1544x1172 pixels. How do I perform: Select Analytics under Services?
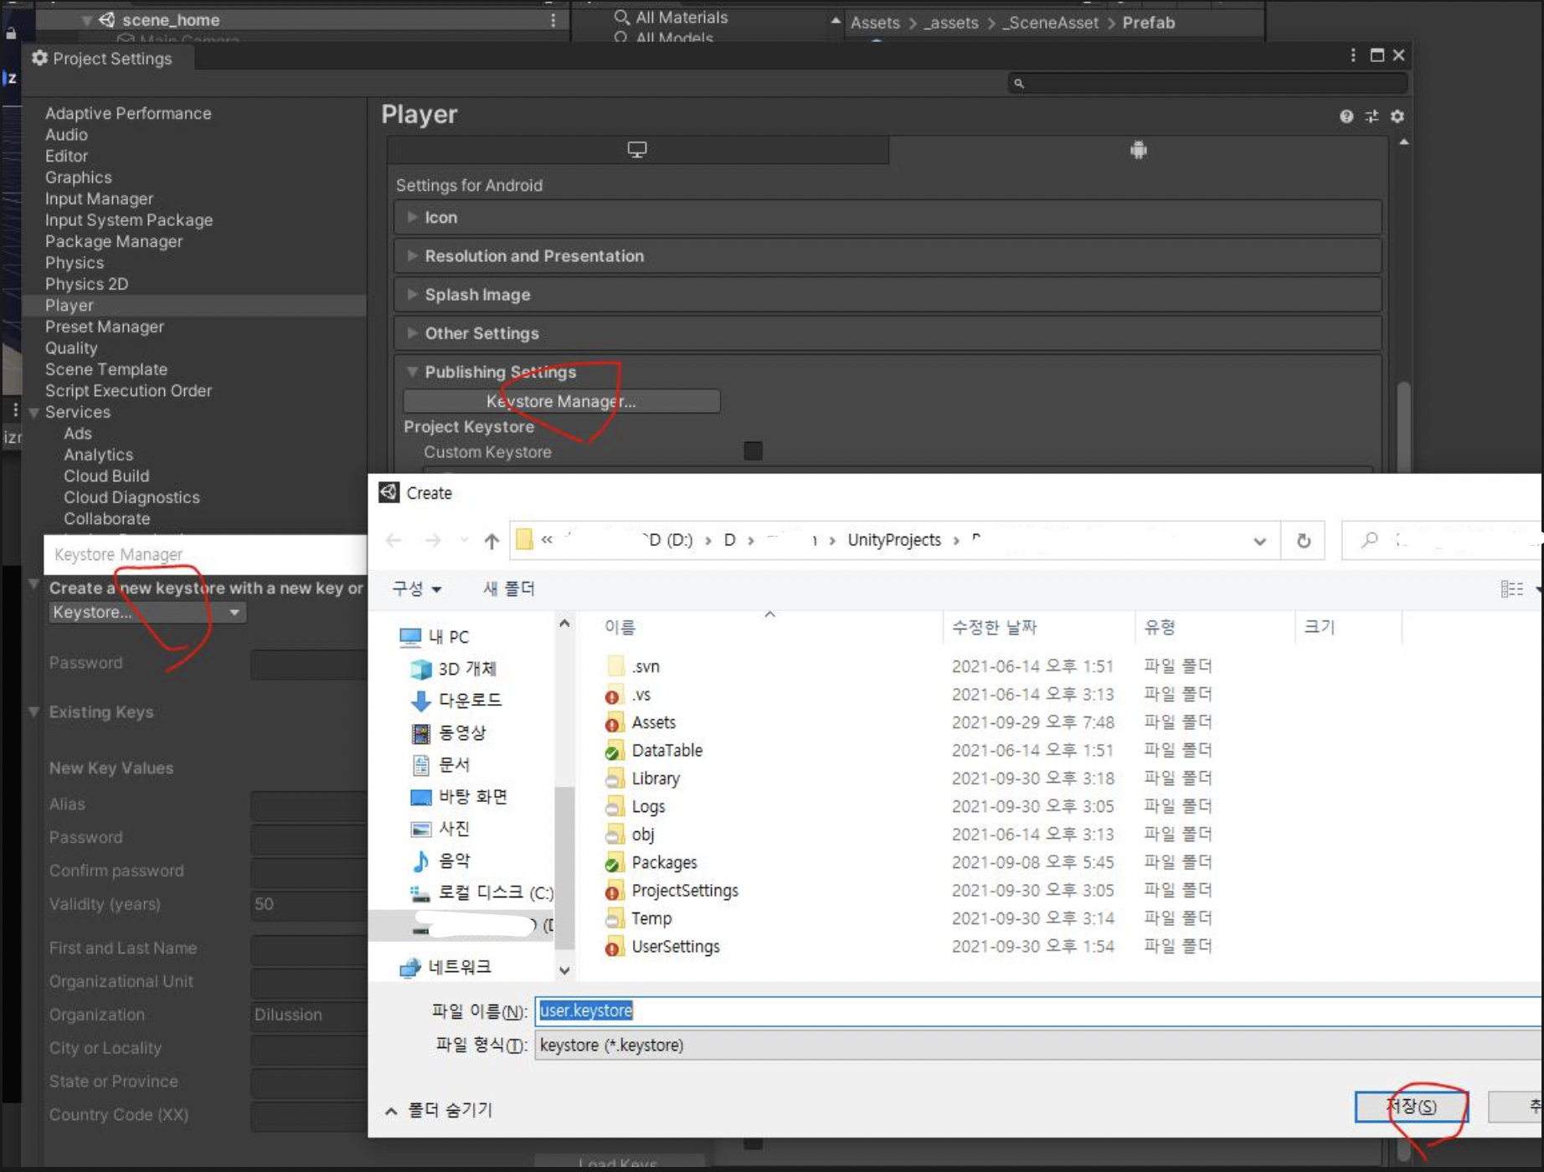tap(98, 455)
